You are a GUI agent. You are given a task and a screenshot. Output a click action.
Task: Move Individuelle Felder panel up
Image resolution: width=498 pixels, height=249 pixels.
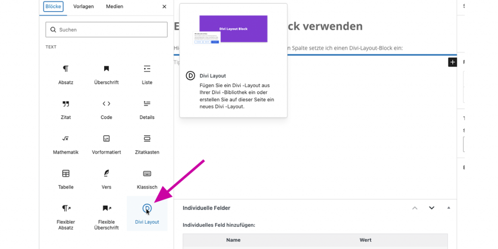click(415, 208)
